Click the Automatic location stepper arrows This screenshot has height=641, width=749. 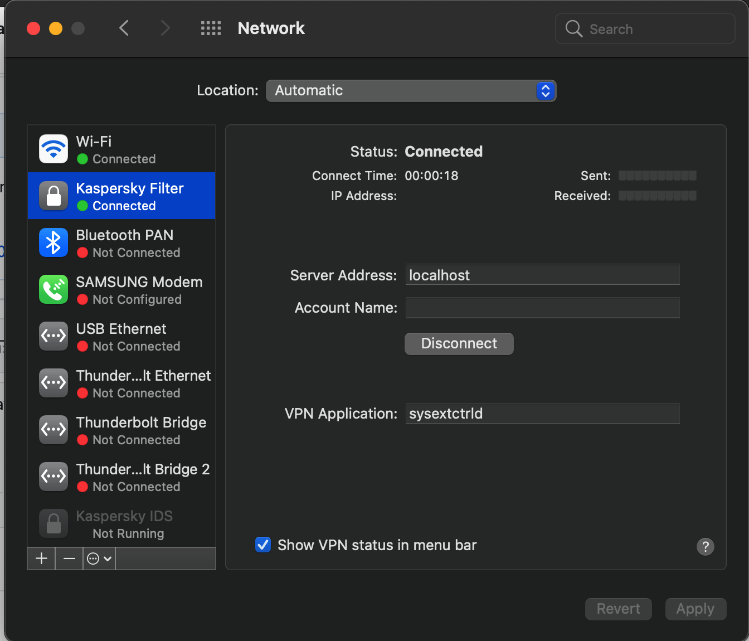pyautogui.click(x=546, y=90)
